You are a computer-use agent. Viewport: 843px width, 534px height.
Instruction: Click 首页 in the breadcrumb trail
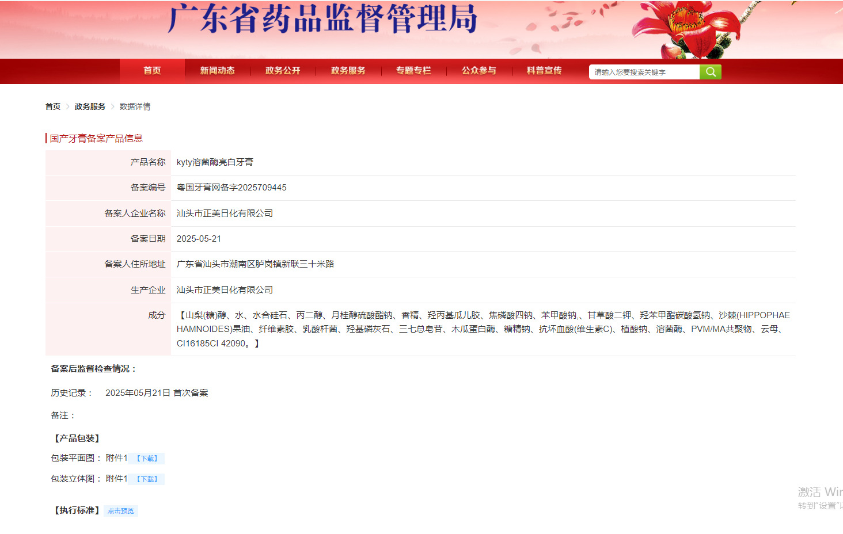[52, 106]
